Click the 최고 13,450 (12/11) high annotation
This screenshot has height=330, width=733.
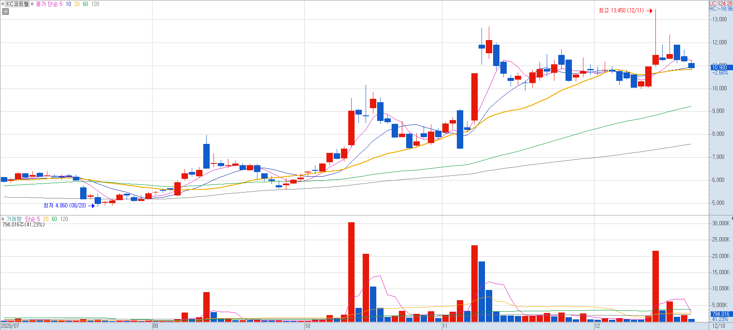pyautogui.click(x=621, y=10)
